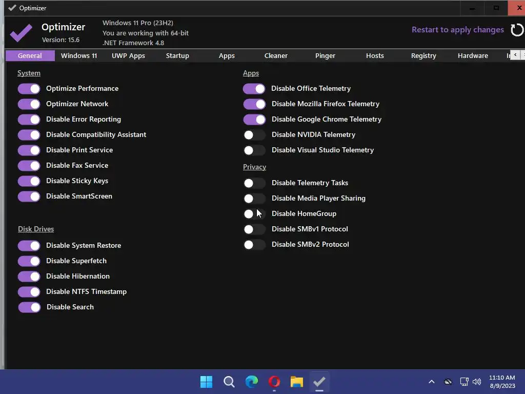525x394 pixels.
Task: Click the Privacy section heading
Action: pyautogui.click(x=254, y=167)
